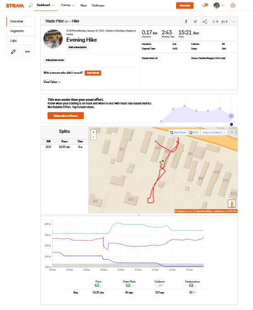This screenshot has width=253, height=310.
Task: Give kudos with thumbs-up icon
Action: (215, 22)
